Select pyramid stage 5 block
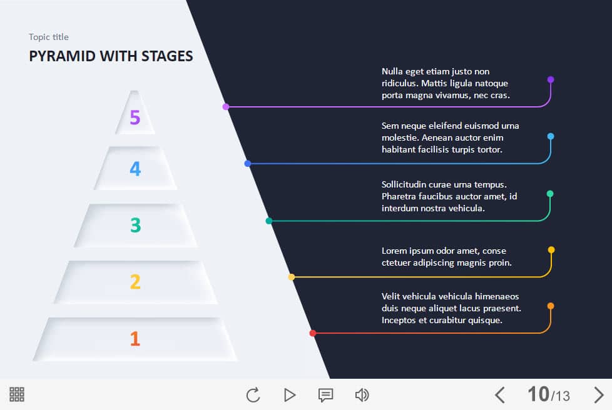The height and width of the screenshot is (410, 612). click(135, 113)
